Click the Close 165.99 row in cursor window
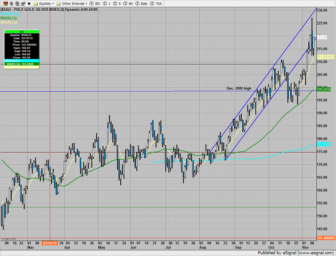This screenshot has width=336, height=256. pyautogui.click(x=21, y=57)
